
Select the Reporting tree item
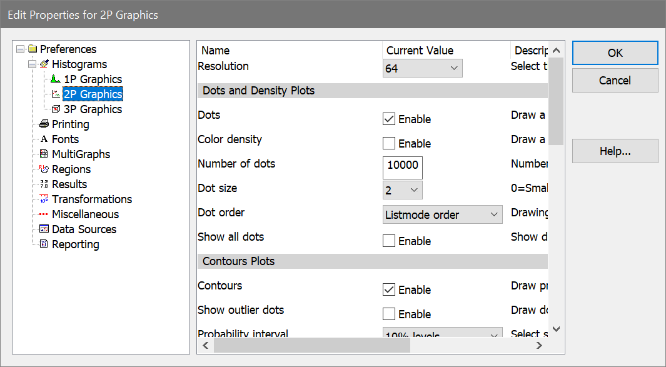coord(75,244)
